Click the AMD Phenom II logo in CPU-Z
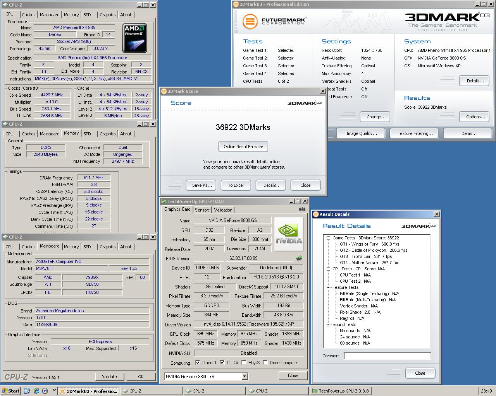This screenshot has width=496, height=396. 134,38
